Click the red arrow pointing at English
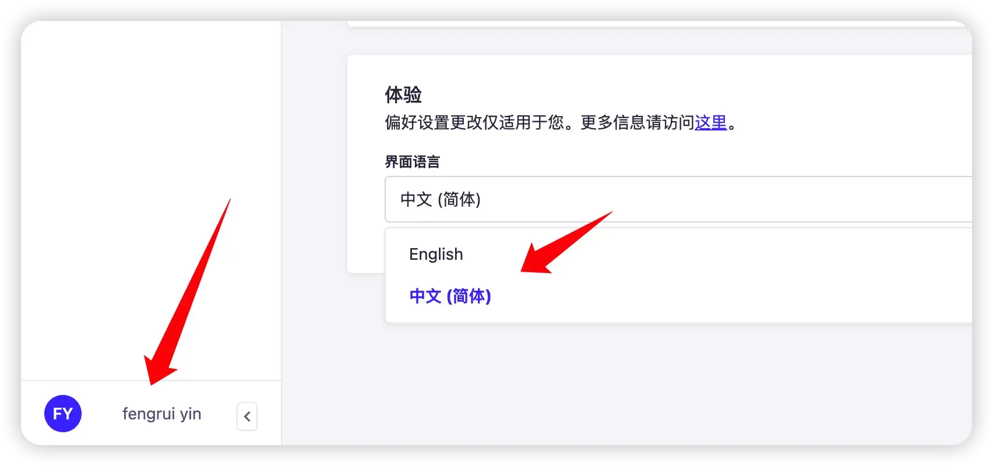 coord(559,245)
